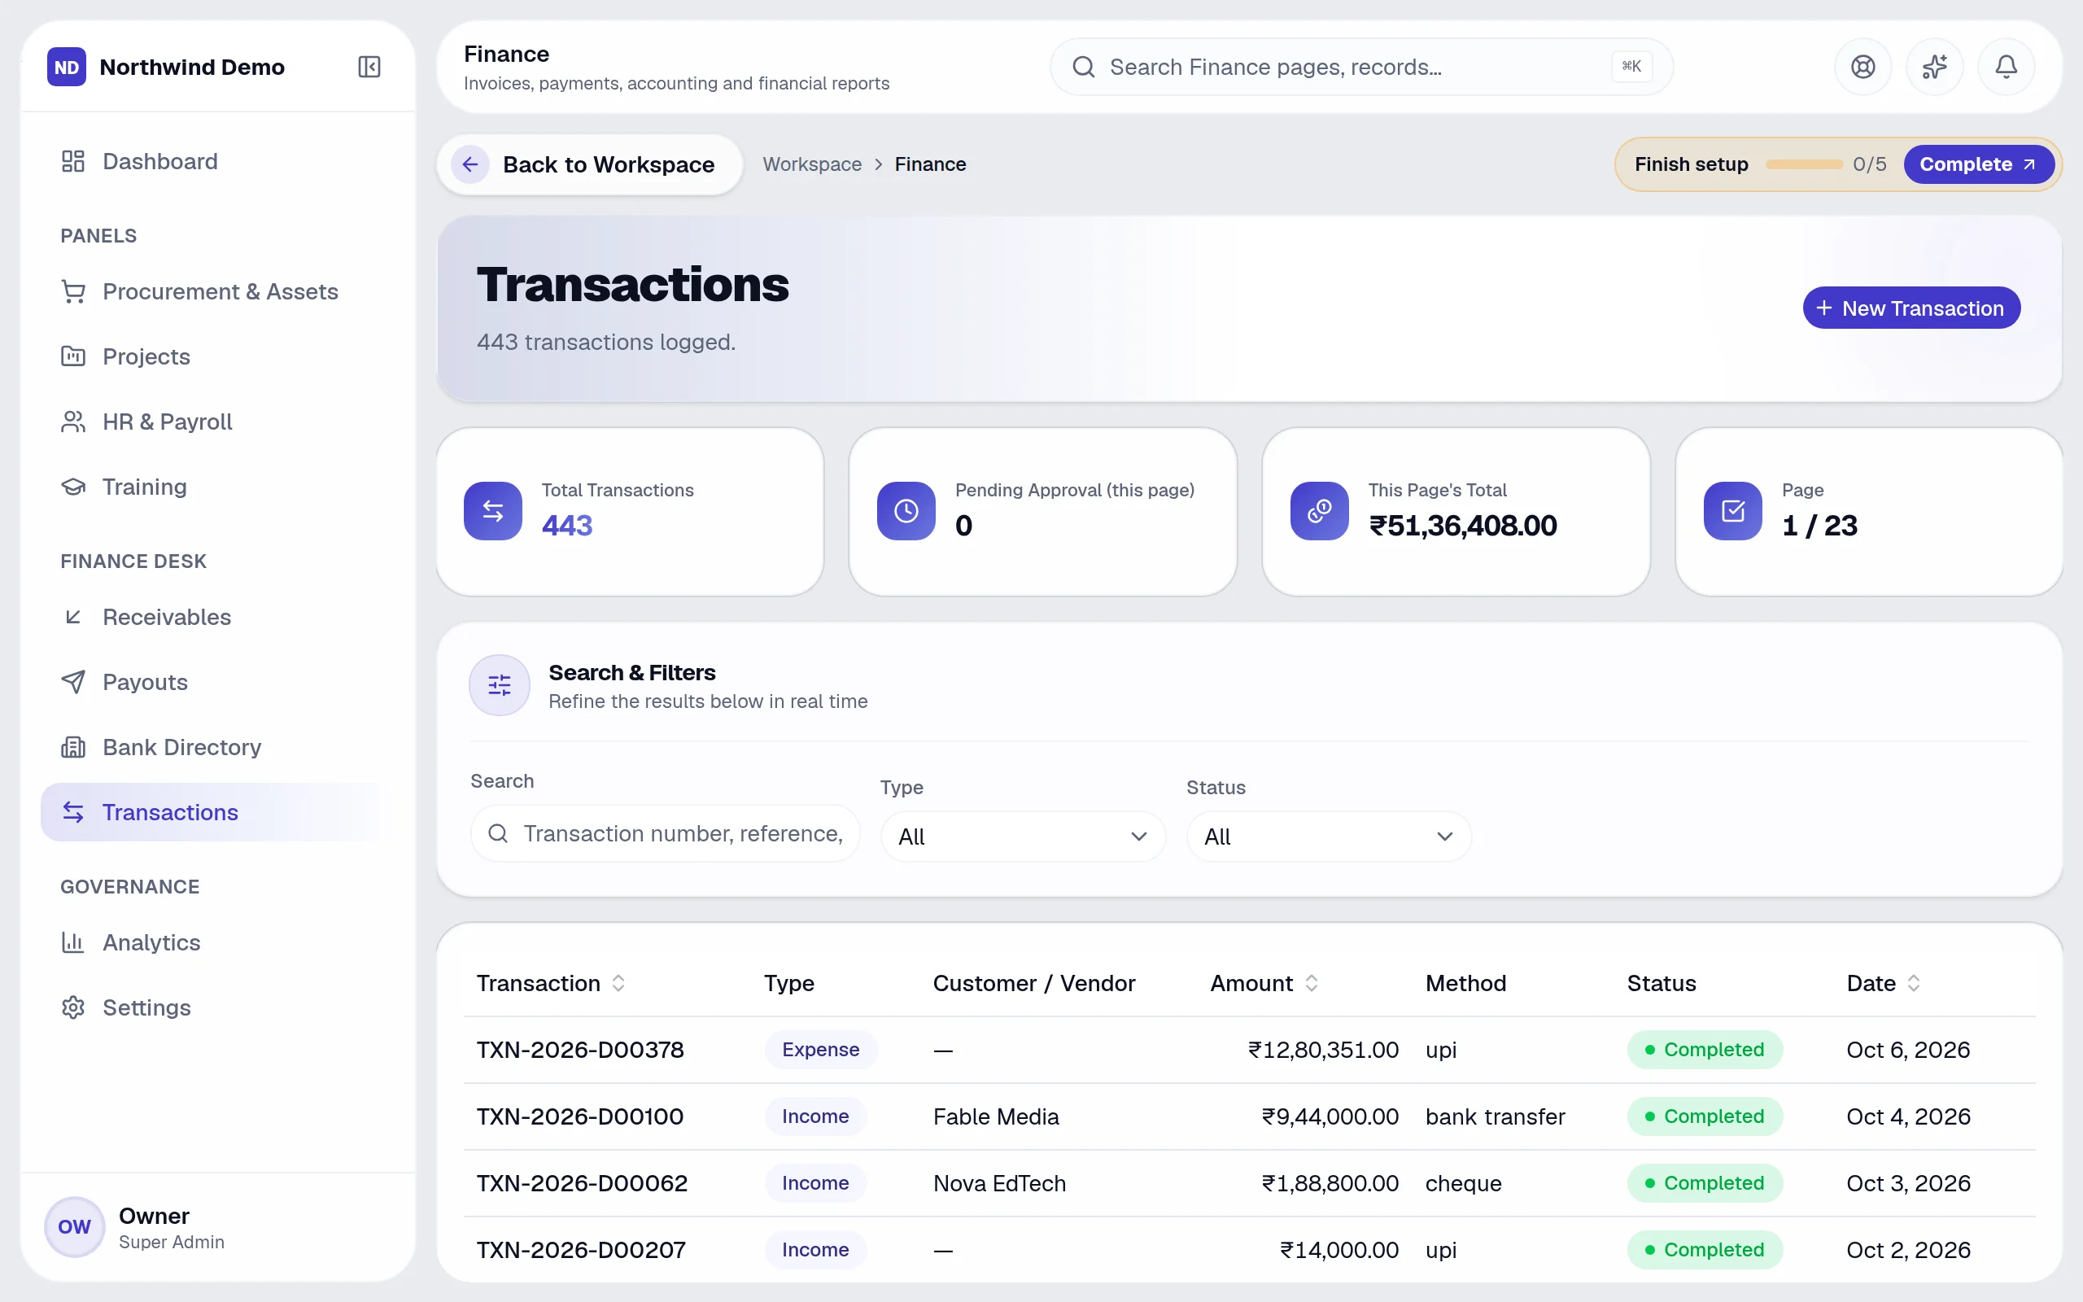
Task: Click Nova EdTech customer cell
Action: pos(999,1183)
